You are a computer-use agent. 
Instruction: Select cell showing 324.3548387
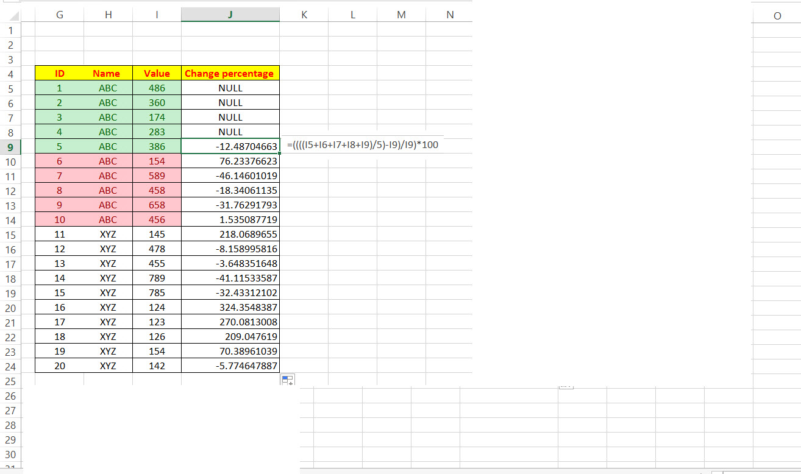pyautogui.click(x=230, y=307)
